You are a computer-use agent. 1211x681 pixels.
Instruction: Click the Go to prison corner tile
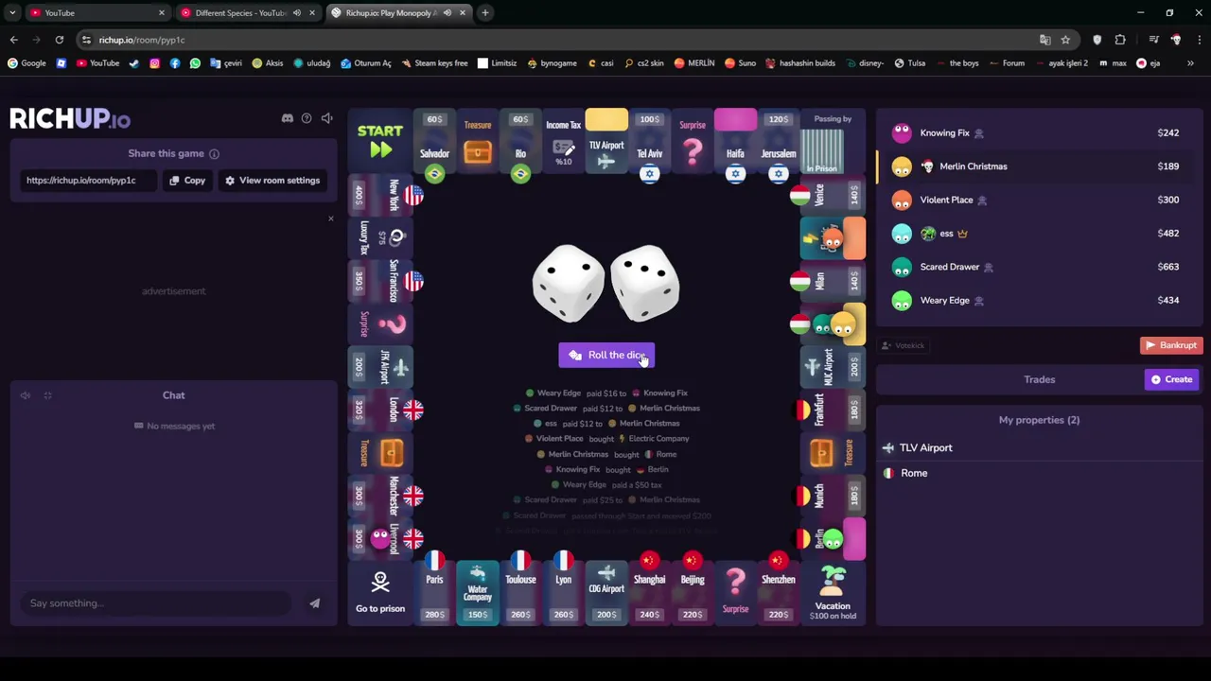380,593
